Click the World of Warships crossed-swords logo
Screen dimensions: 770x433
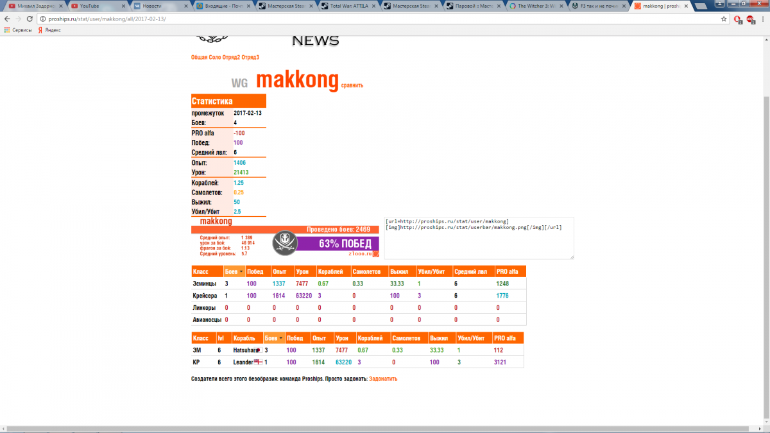tap(286, 242)
